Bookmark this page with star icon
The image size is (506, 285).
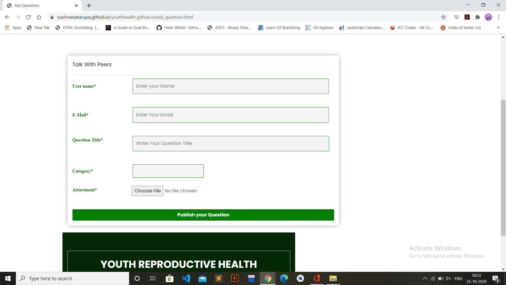point(443,17)
